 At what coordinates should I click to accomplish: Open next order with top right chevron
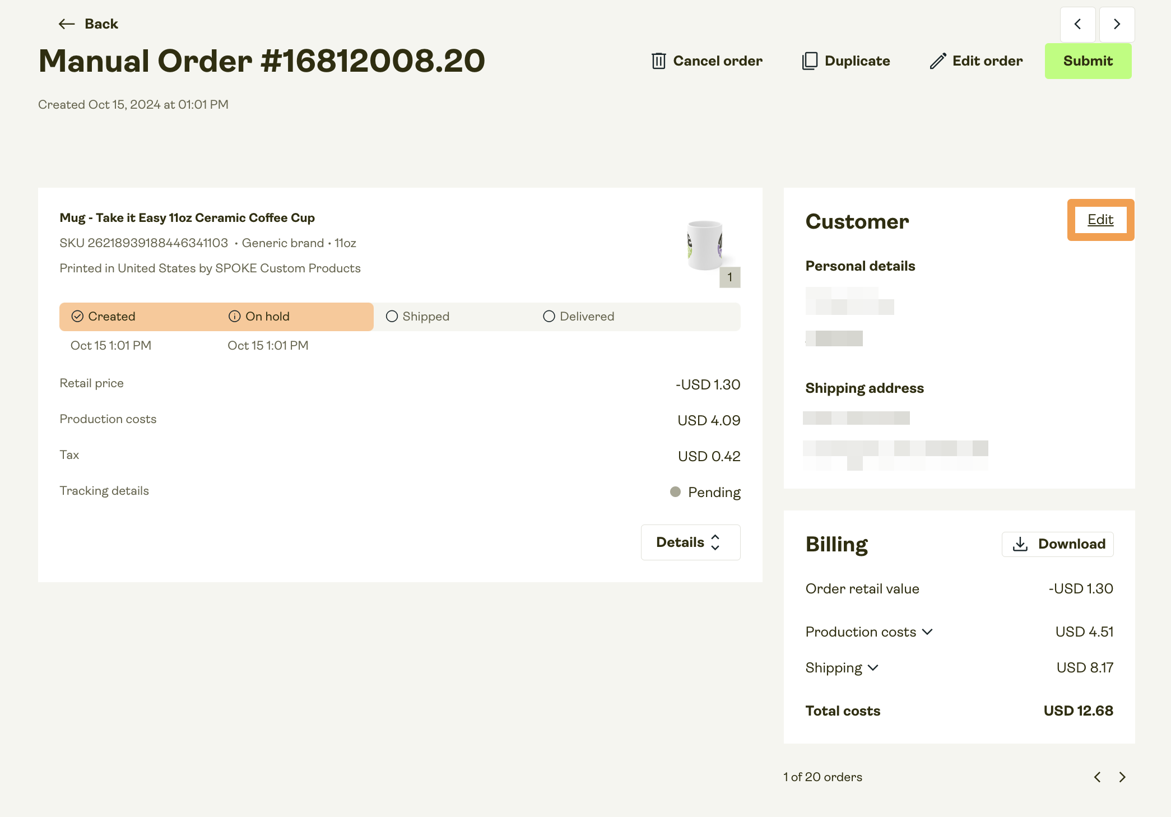(1117, 24)
